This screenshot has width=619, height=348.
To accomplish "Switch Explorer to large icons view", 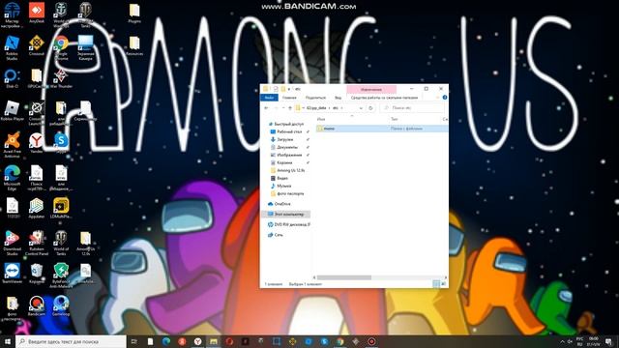I will [x=443, y=283].
